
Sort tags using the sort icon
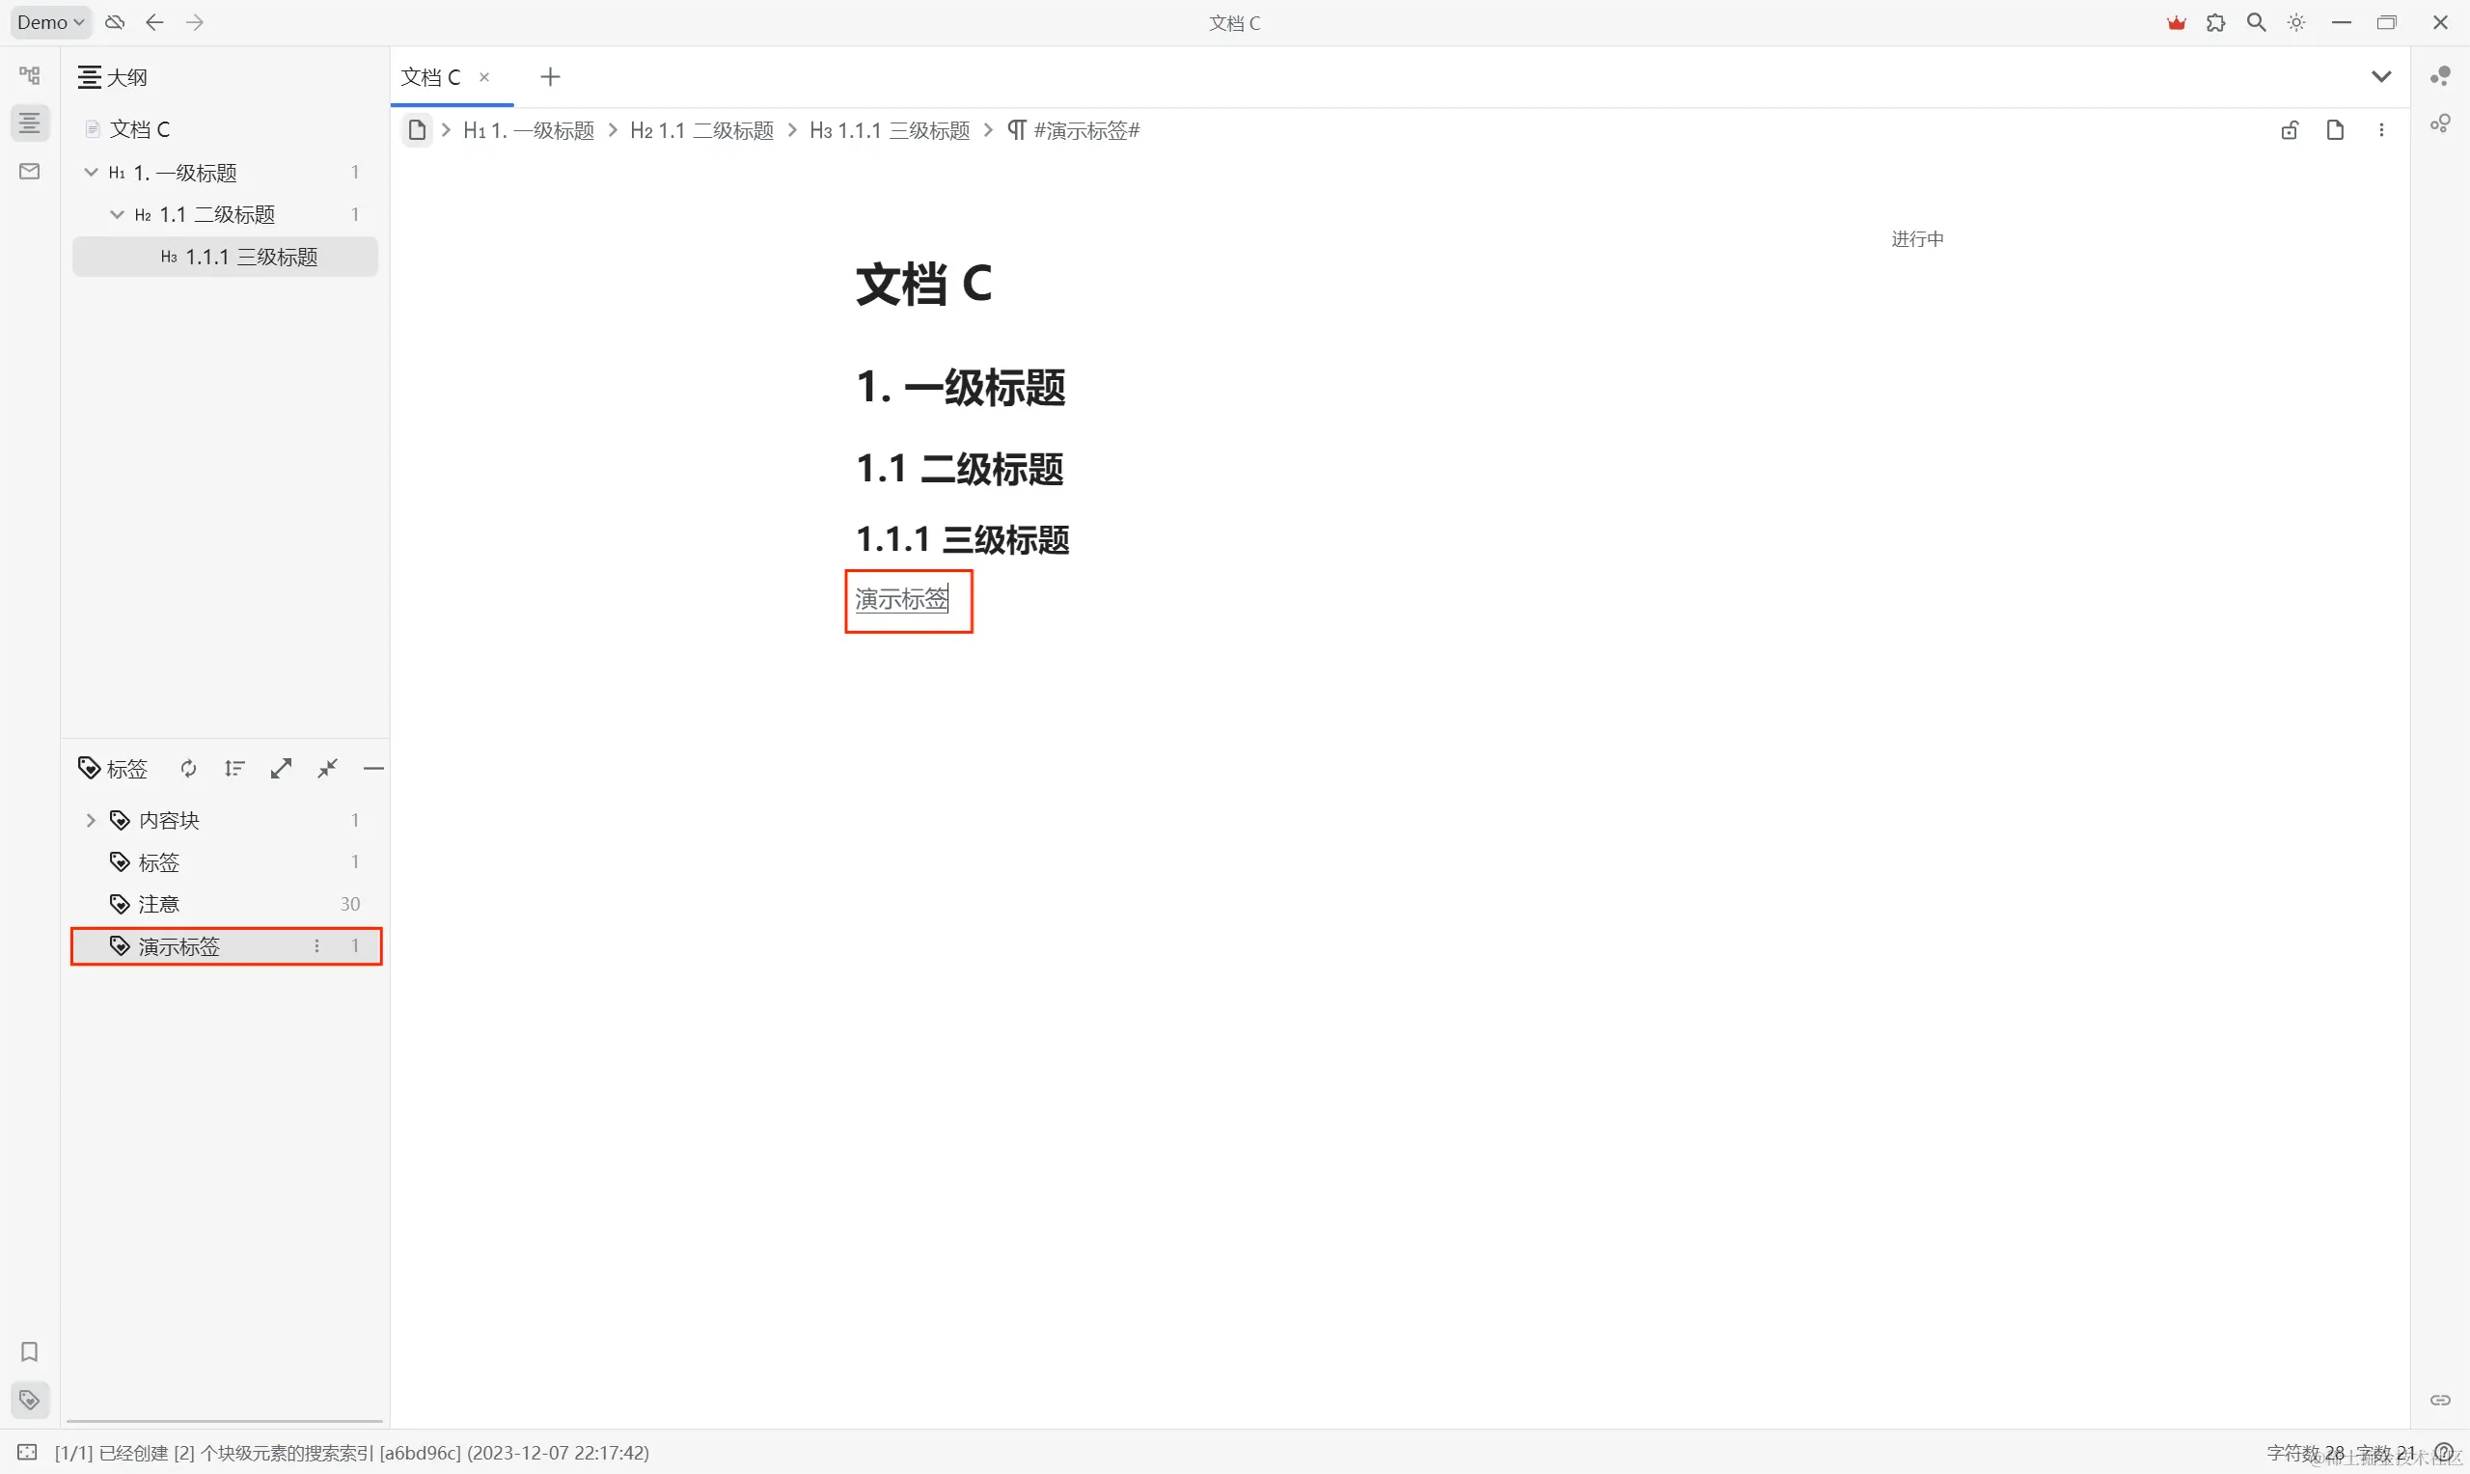click(234, 768)
